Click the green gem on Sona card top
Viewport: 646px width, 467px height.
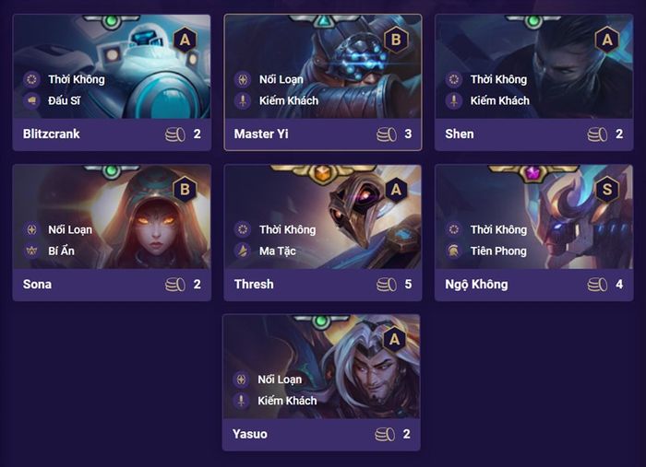coord(111,170)
